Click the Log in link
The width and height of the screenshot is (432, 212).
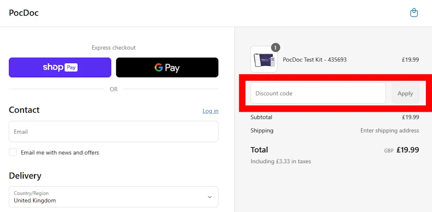click(x=210, y=111)
